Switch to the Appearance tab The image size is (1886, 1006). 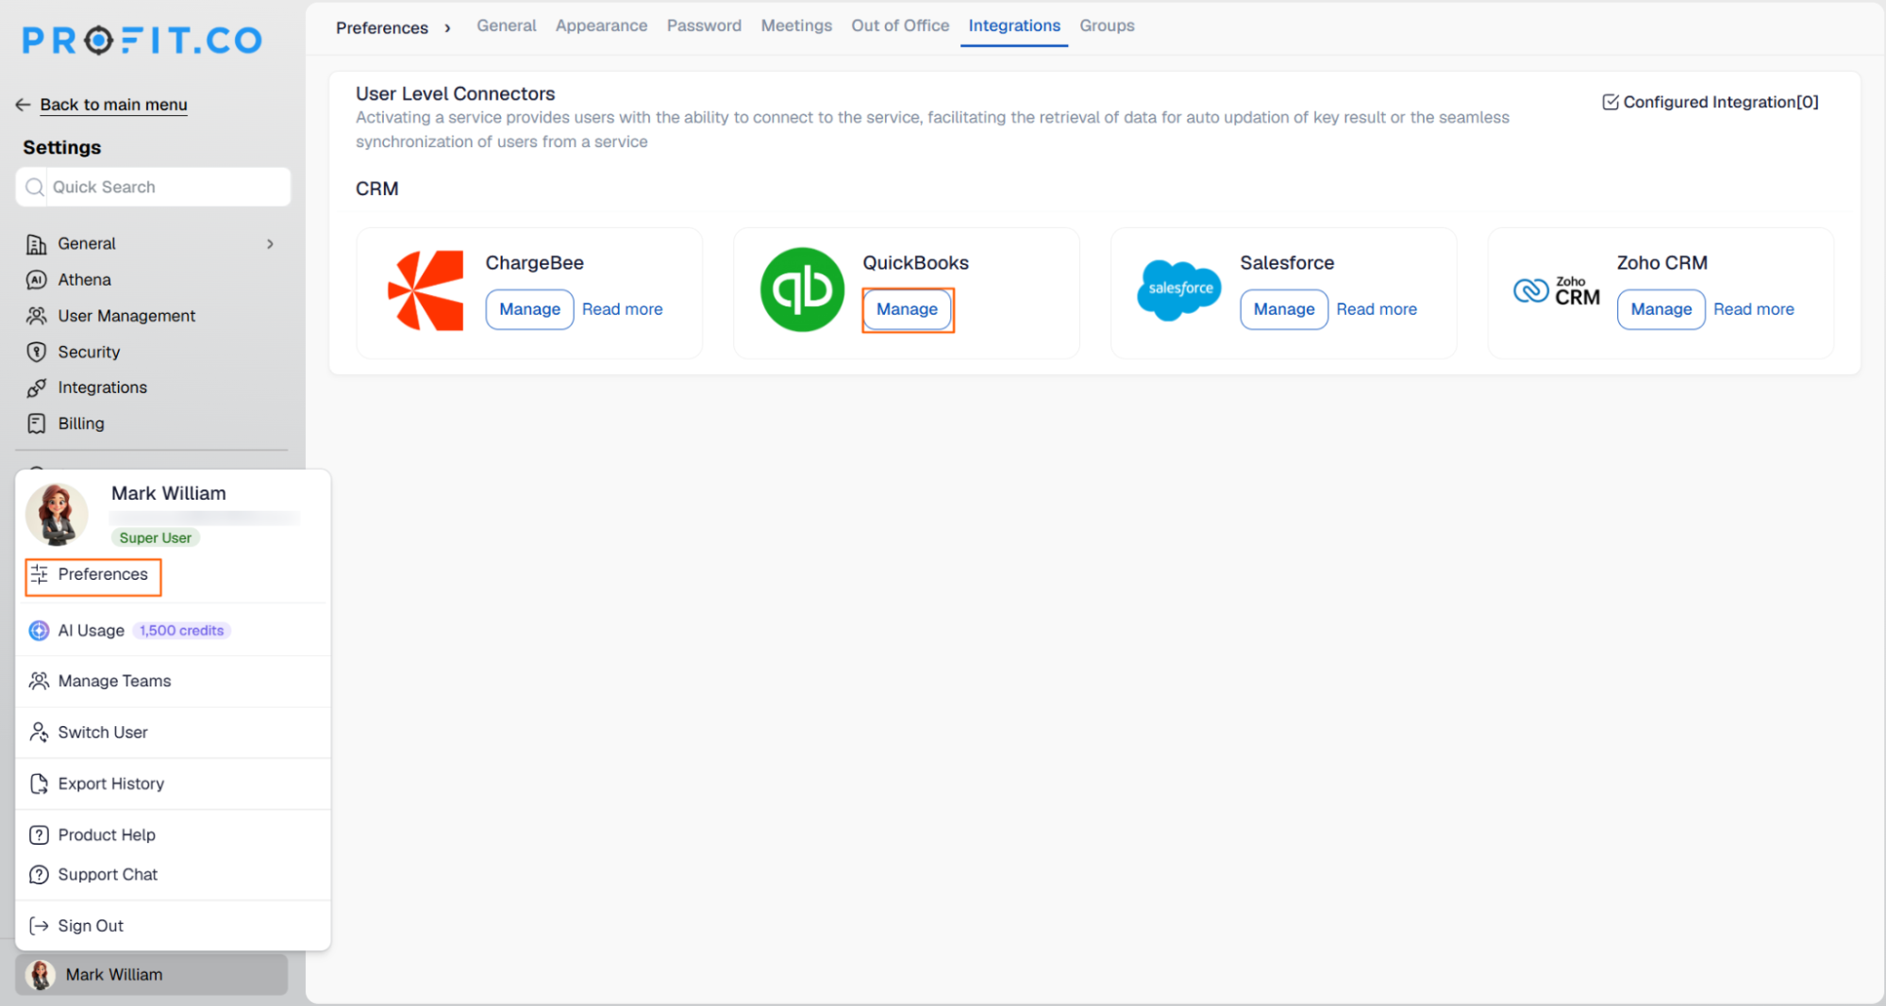pyautogui.click(x=601, y=25)
